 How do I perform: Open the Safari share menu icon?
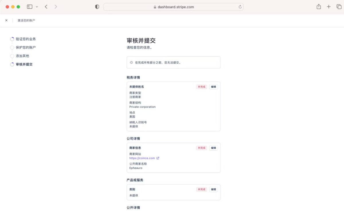point(319,7)
